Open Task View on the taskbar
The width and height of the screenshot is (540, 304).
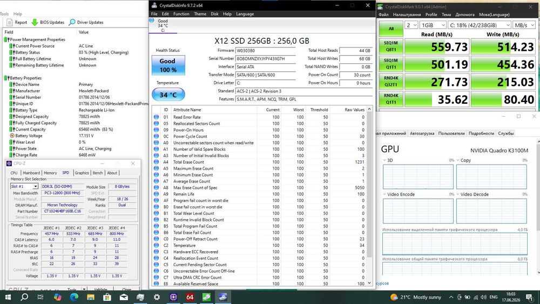point(40,297)
